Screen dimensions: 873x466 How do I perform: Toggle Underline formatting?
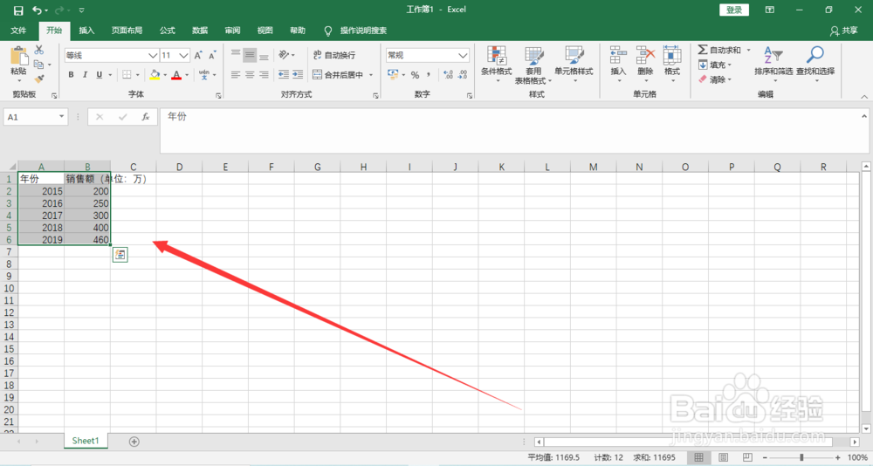point(100,74)
